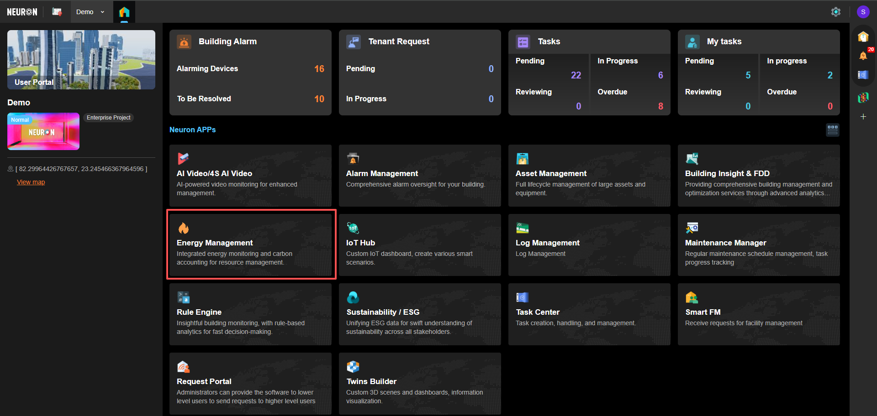Select the Neuron Enterprise Project thumbnail

point(43,131)
